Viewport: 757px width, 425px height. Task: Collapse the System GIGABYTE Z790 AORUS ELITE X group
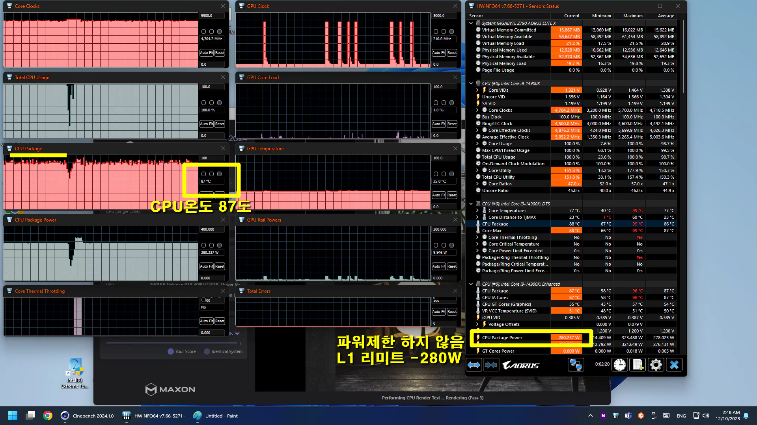tap(471, 23)
